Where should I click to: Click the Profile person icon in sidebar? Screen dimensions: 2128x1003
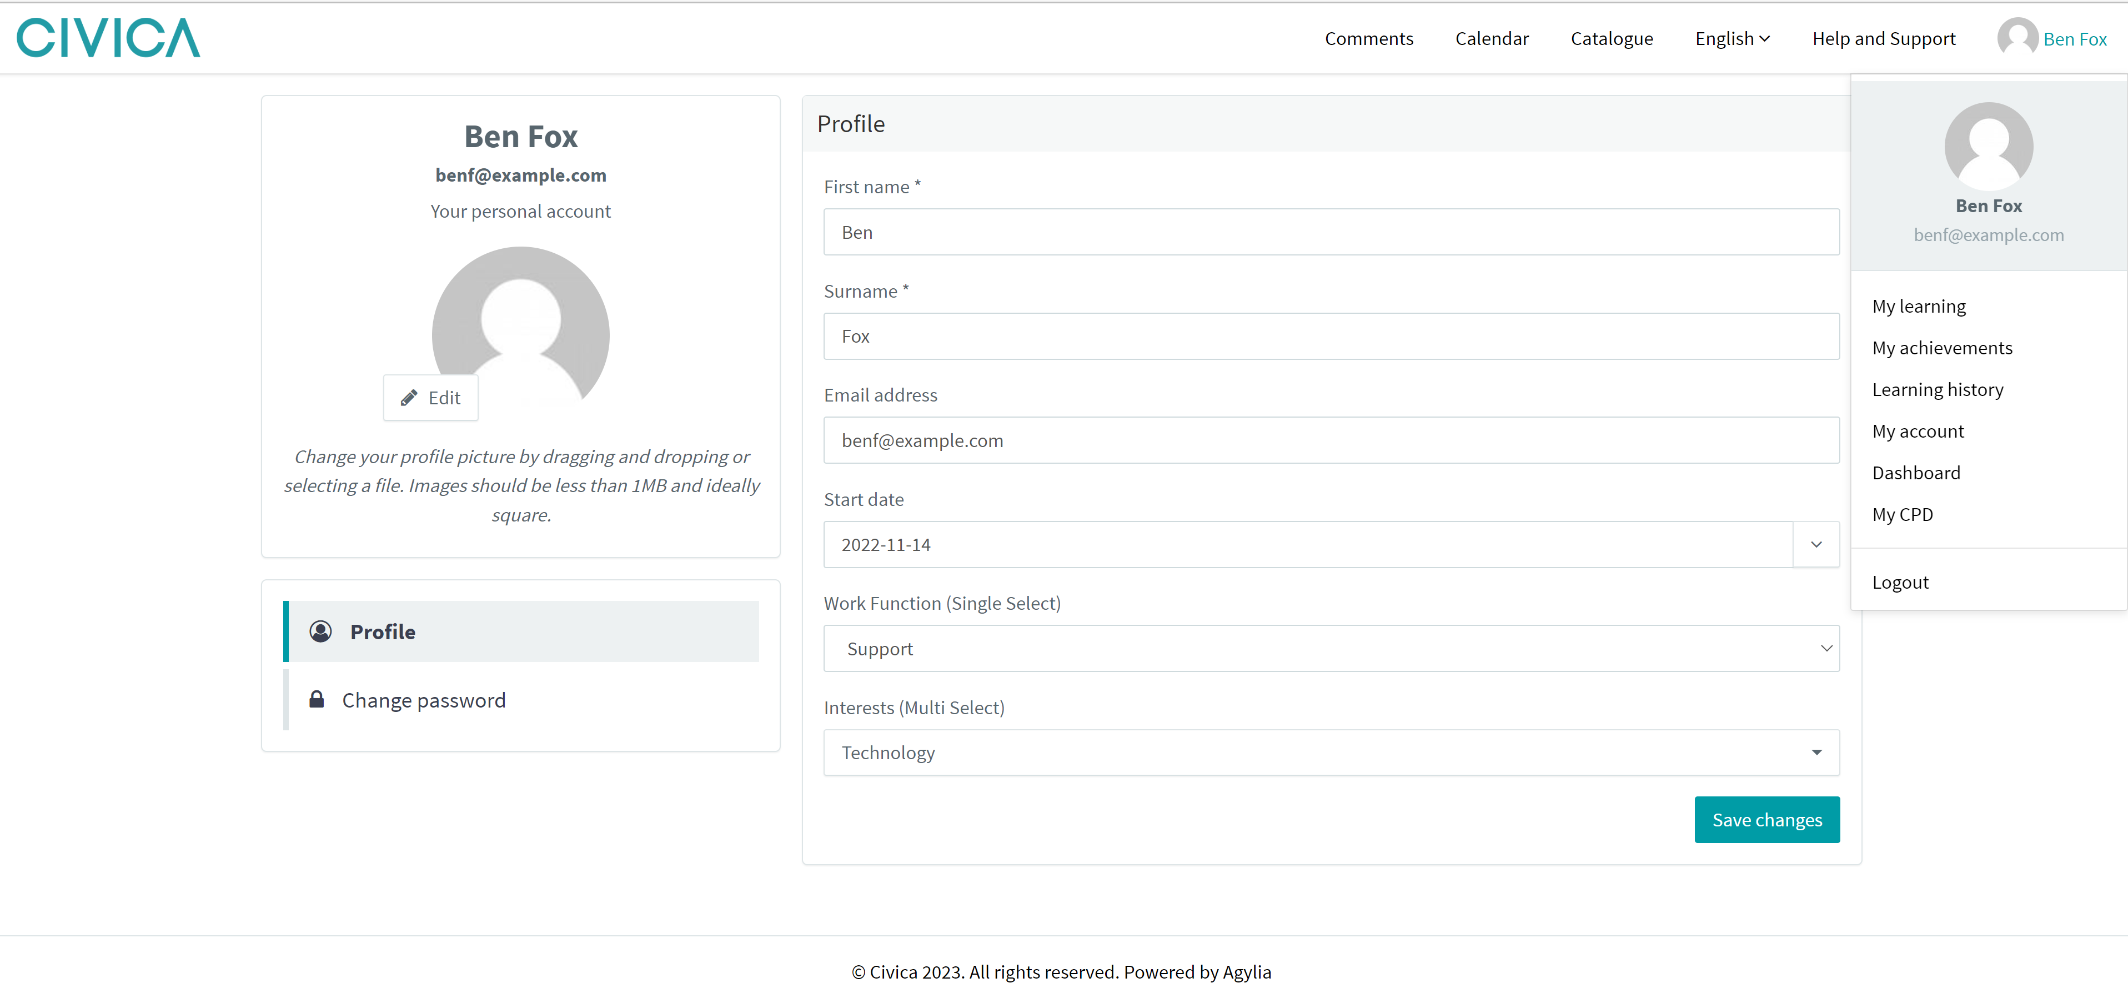click(x=320, y=632)
